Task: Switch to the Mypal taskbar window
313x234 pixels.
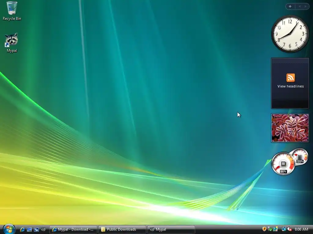Action: click(171, 229)
